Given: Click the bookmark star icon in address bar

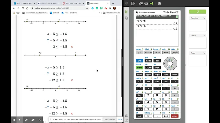Looking at the screenshot, I should point(87,8).
